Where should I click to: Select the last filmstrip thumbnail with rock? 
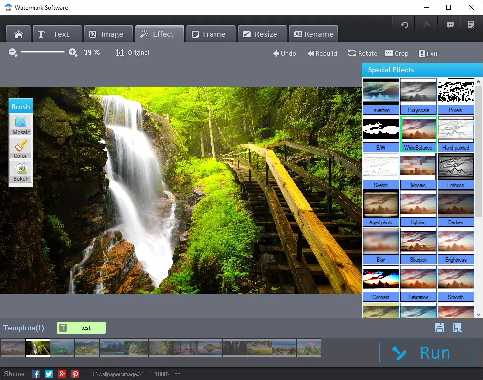pyautogui.click(x=309, y=348)
